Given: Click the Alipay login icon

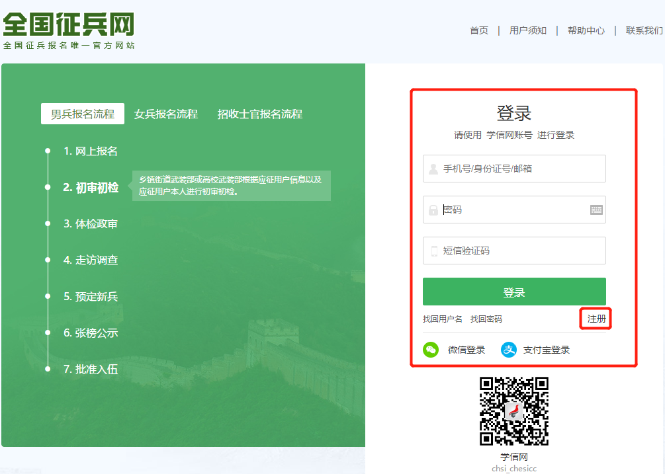Looking at the screenshot, I should pos(509,350).
